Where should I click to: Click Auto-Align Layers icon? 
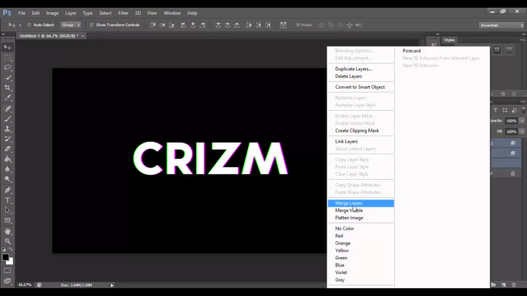point(283,25)
